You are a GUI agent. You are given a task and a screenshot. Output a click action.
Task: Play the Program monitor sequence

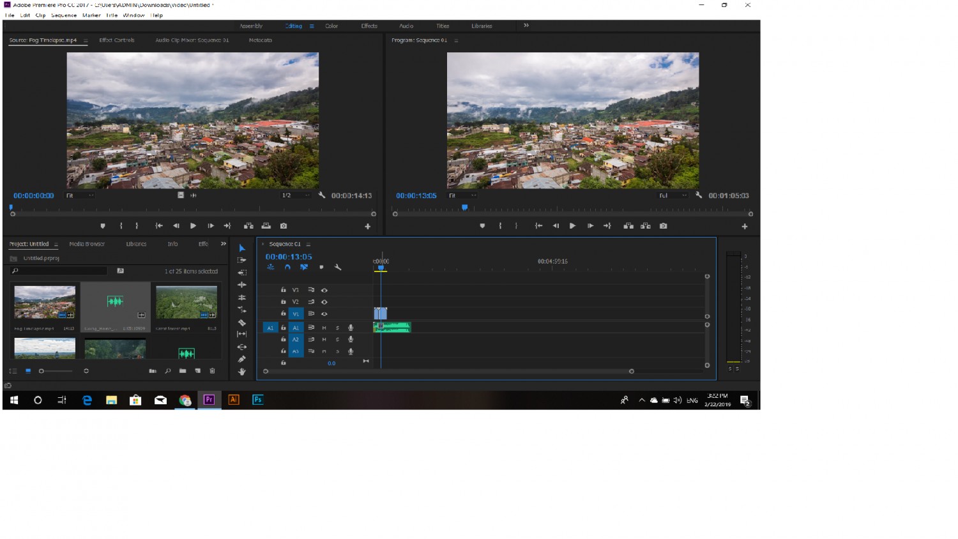[572, 226]
